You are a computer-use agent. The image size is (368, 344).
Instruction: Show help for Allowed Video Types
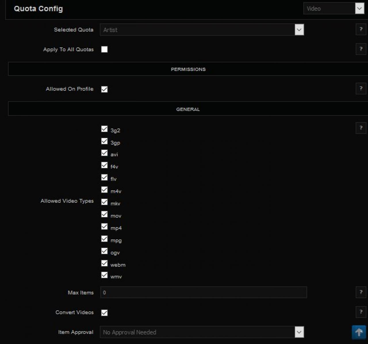(361, 128)
